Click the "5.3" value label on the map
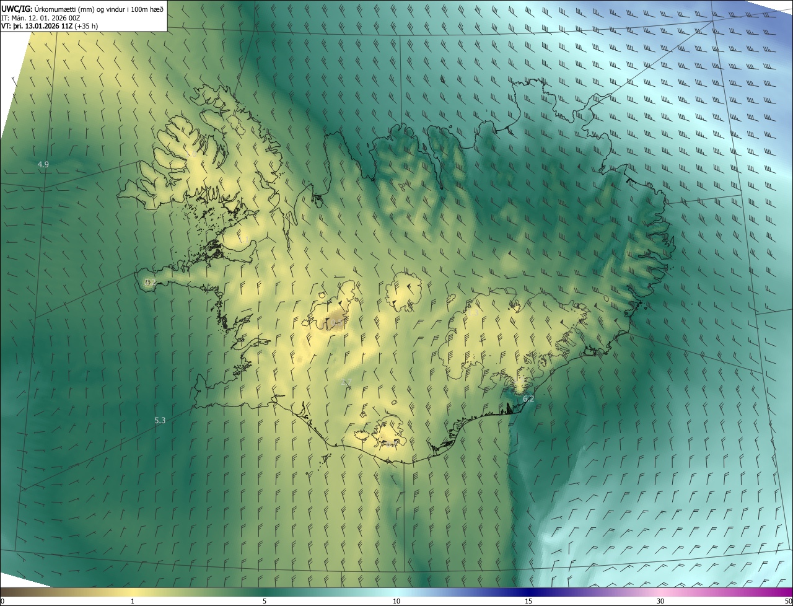 tap(160, 420)
